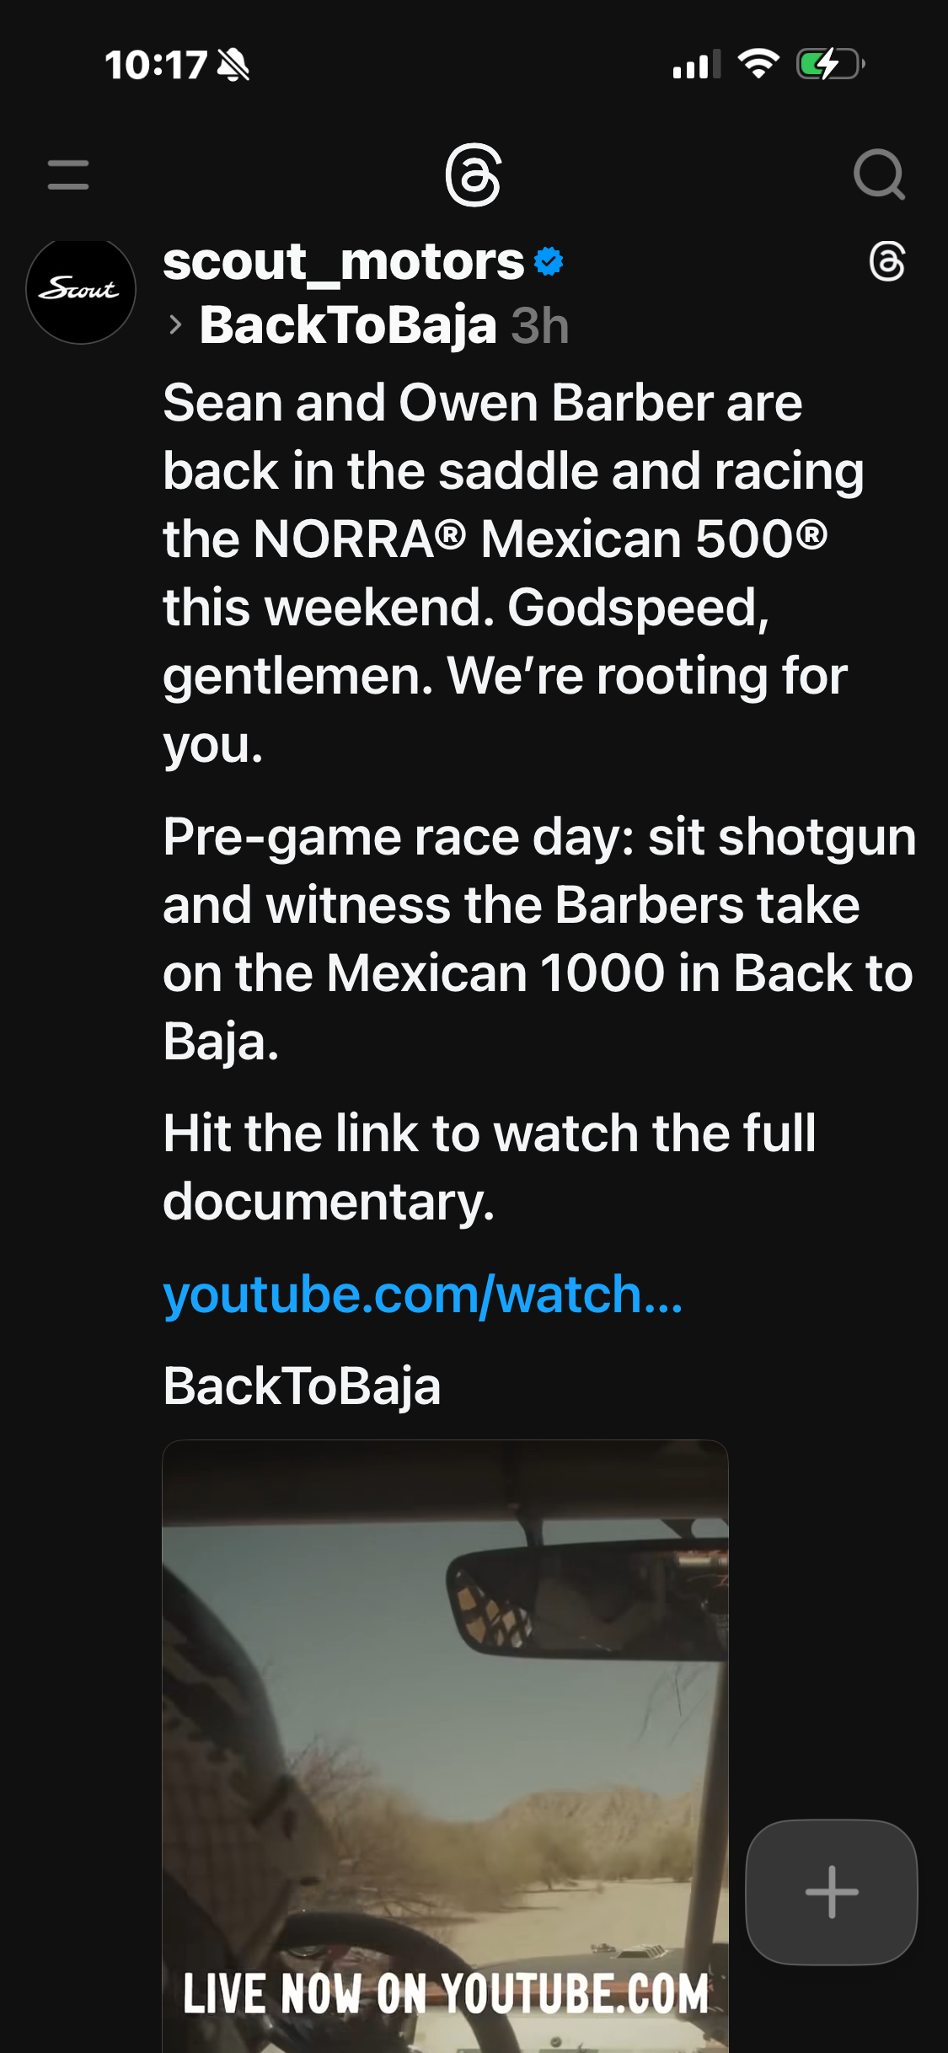Open the desert driving video thumbnail

[x=445, y=1746]
